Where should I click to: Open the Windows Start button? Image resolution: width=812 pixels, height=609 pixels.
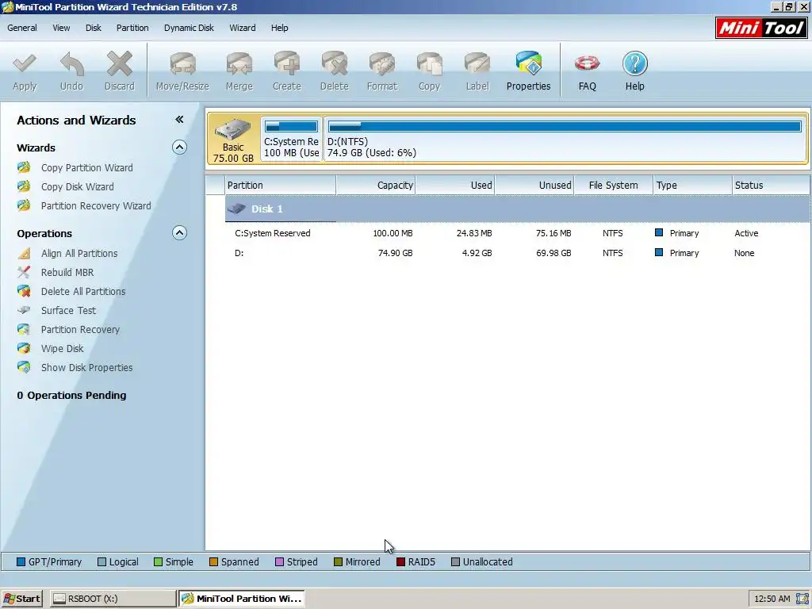[21, 599]
